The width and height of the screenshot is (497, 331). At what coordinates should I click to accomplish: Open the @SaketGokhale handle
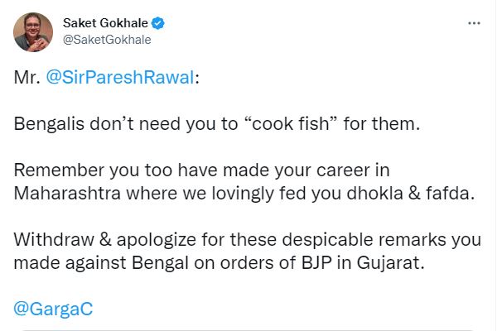point(107,40)
